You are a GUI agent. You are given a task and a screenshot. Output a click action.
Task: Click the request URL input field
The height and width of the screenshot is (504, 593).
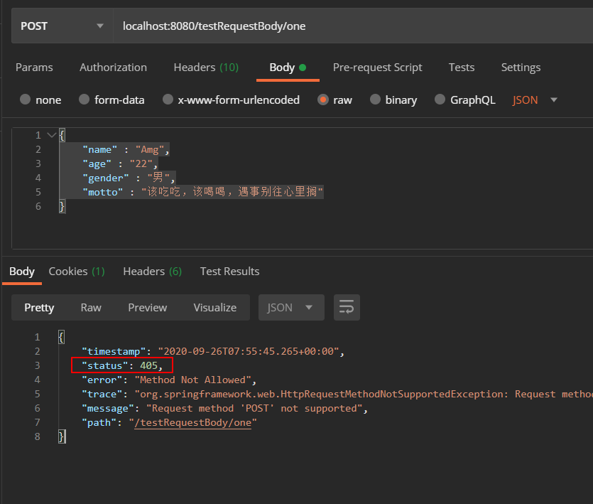353,26
